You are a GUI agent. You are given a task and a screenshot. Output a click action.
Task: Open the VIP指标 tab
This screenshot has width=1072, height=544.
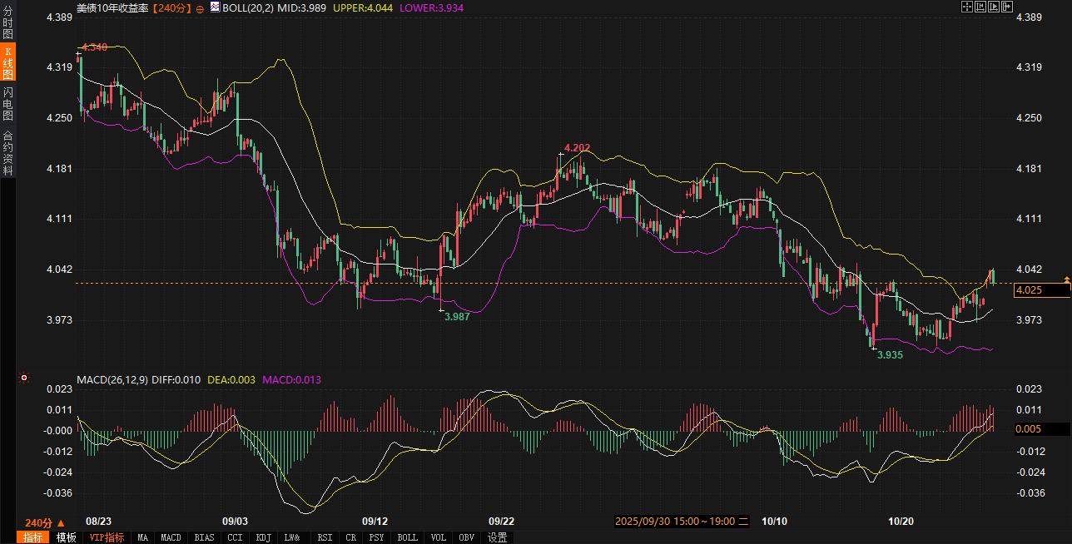click(x=107, y=537)
